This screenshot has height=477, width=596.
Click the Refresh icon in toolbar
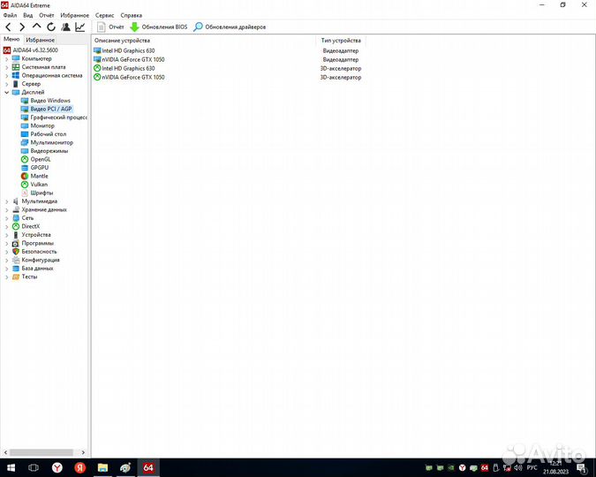pyautogui.click(x=51, y=27)
